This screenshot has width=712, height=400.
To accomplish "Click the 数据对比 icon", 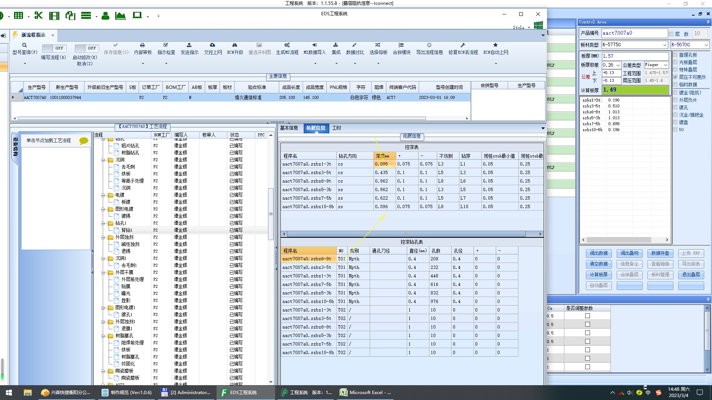I will coord(355,45).
